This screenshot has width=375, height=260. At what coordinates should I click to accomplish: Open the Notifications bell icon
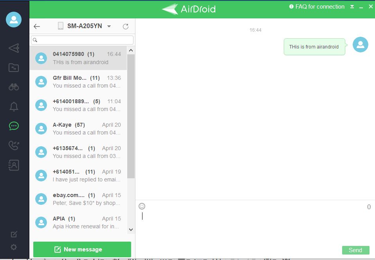[x=14, y=106]
